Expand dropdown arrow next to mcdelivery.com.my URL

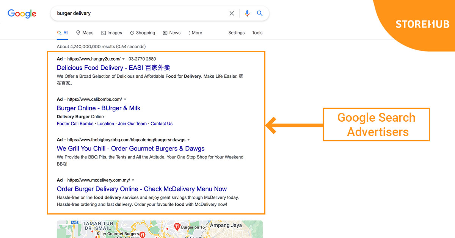(133, 180)
